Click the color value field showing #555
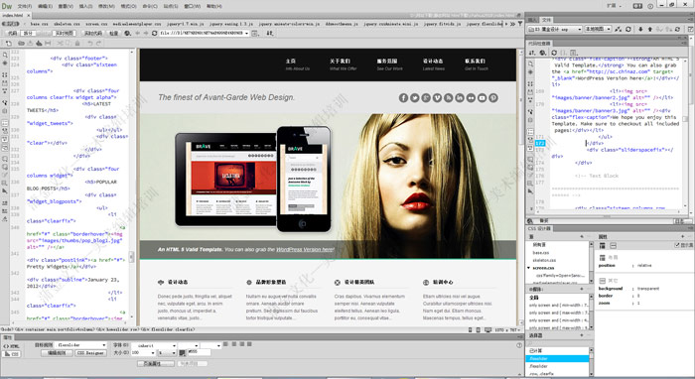 point(199,352)
